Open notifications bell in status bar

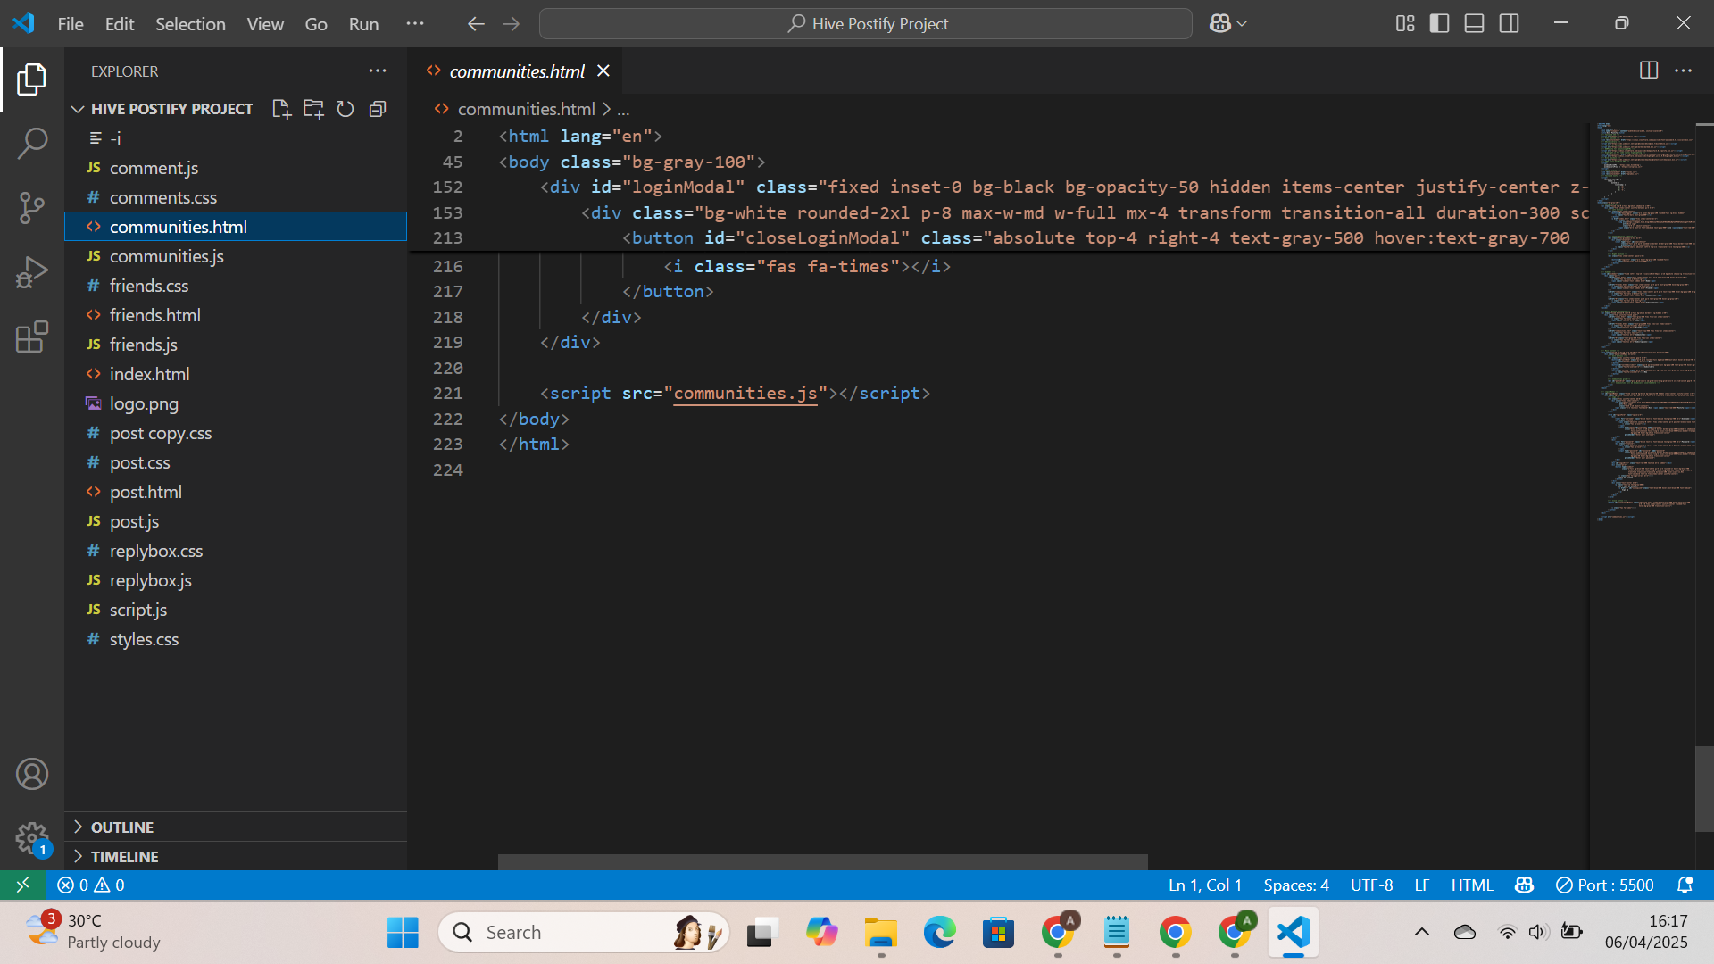coord(1685,885)
